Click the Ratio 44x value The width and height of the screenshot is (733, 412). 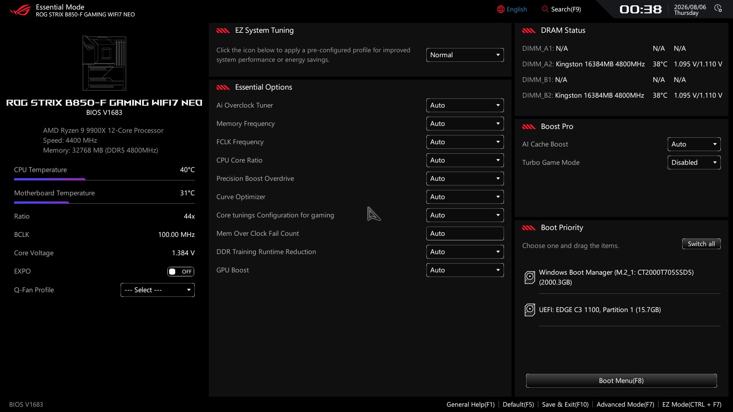(x=189, y=216)
